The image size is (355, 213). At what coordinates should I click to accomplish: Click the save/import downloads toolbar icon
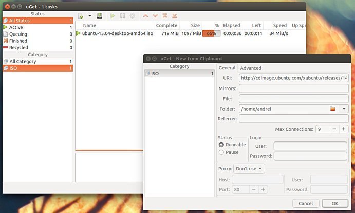(x=99, y=15)
